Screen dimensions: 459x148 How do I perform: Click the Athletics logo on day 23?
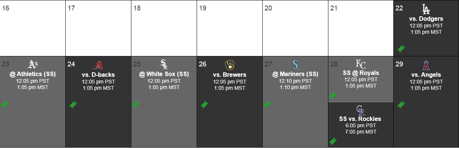point(33,65)
